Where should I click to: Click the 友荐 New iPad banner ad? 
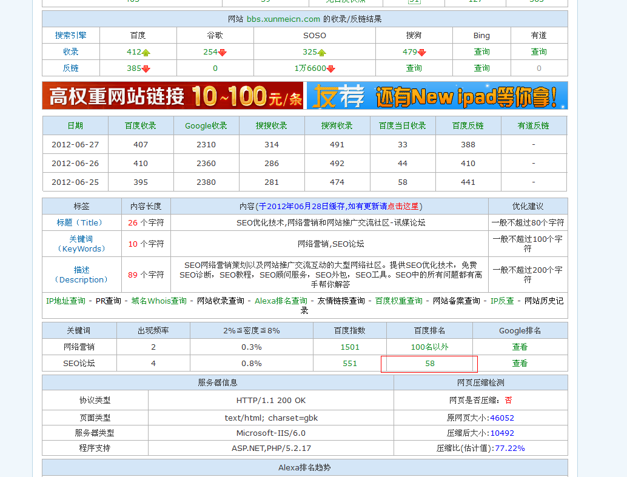point(437,96)
